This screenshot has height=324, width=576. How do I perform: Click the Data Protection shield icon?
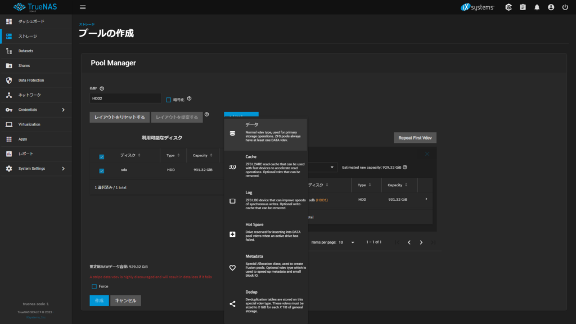pyautogui.click(x=9, y=80)
